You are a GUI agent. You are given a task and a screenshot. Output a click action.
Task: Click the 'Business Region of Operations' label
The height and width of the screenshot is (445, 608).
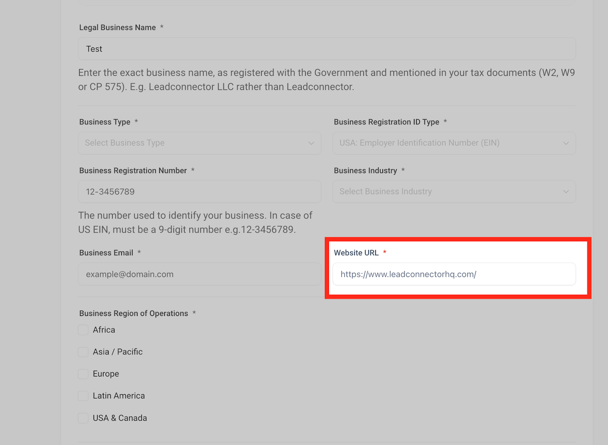[134, 313]
